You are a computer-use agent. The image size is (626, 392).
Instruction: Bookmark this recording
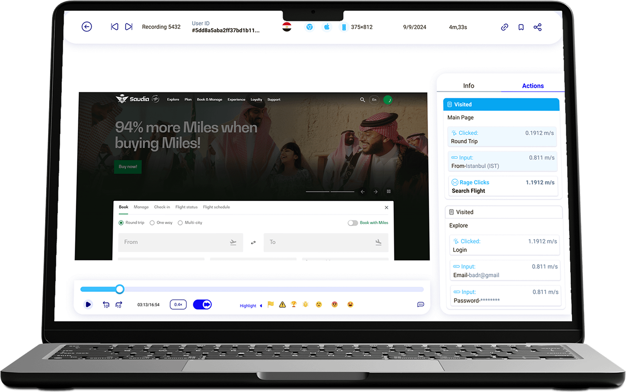pyautogui.click(x=521, y=27)
